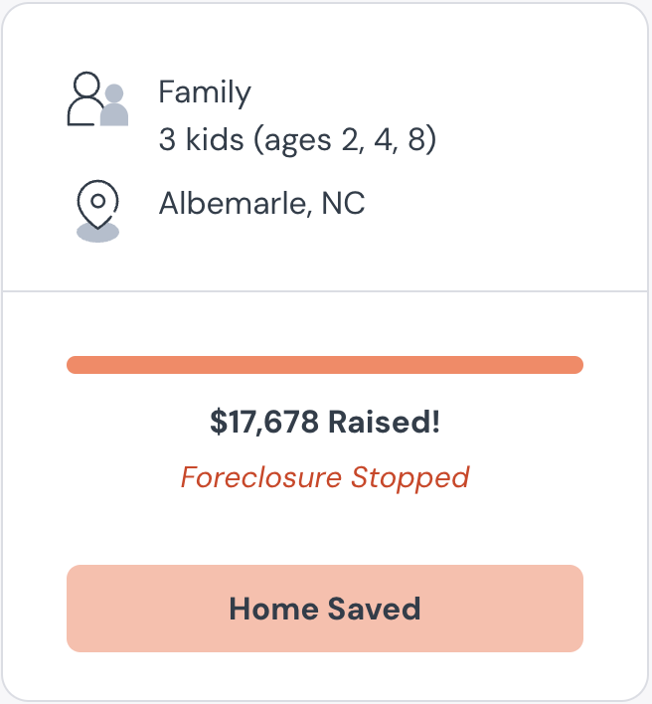The width and height of the screenshot is (652, 704).
Task: Click the family people icon
Action: click(x=97, y=98)
